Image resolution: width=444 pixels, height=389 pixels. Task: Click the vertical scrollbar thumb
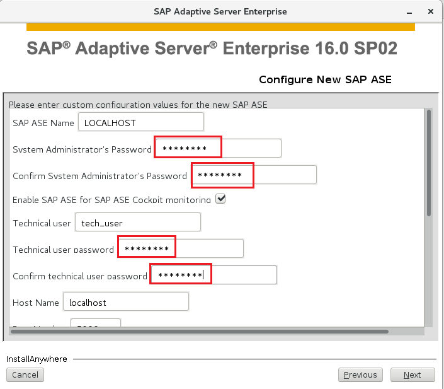[429, 163]
